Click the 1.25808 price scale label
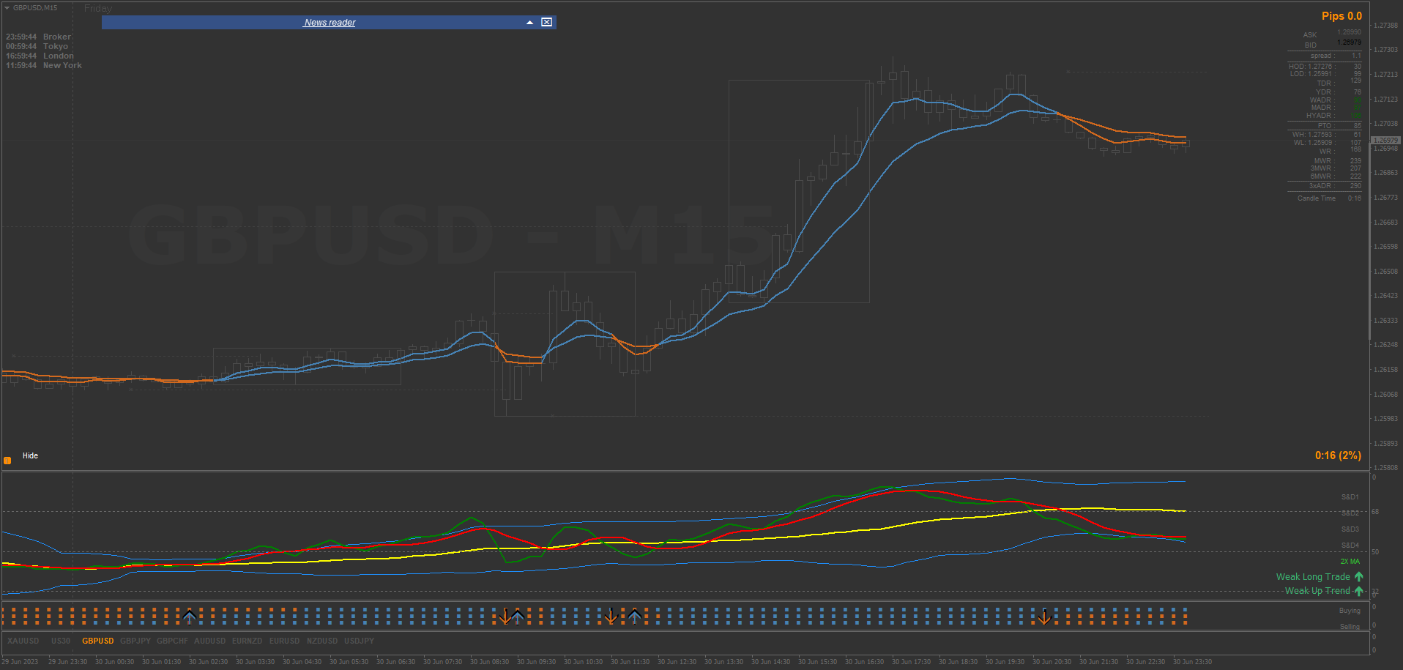 pos(1386,467)
